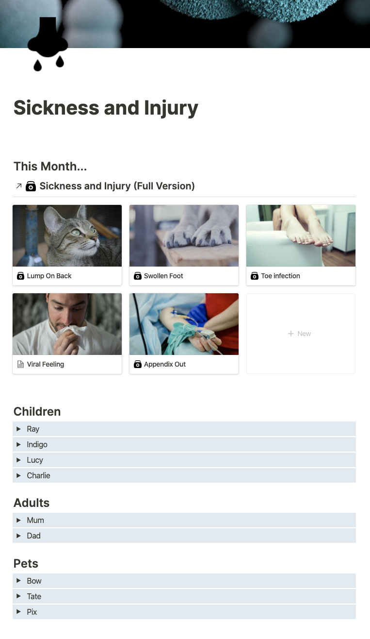Expand the Dad toggle arrow

point(18,536)
